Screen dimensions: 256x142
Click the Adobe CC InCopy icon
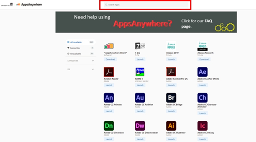click(x=202, y=126)
